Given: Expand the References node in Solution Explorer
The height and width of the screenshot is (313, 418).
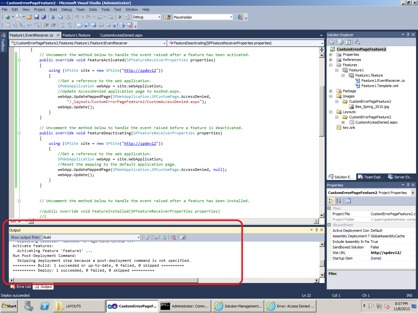Looking at the screenshot, I should 330,60.
